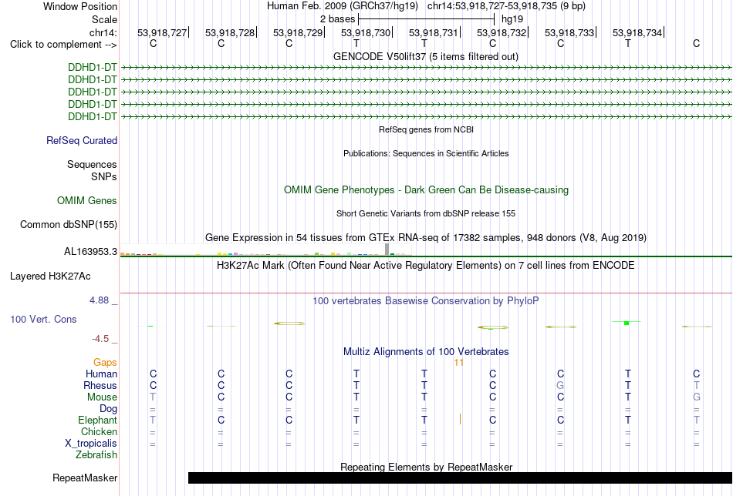Open GENCODE V50lift37 track title
The width and height of the screenshot is (733, 496).
click(425, 56)
